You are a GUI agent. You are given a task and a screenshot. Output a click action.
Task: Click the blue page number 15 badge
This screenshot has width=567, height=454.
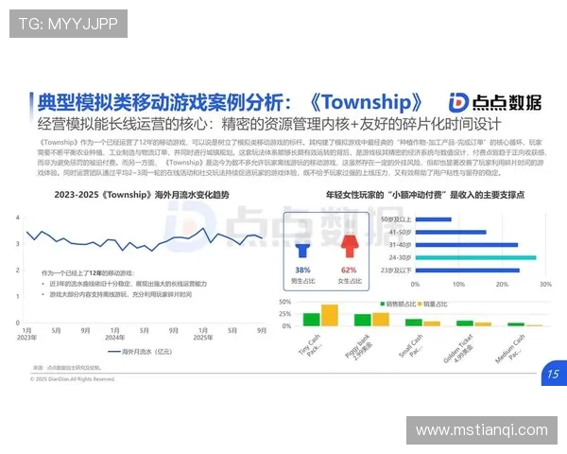(554, 374)
